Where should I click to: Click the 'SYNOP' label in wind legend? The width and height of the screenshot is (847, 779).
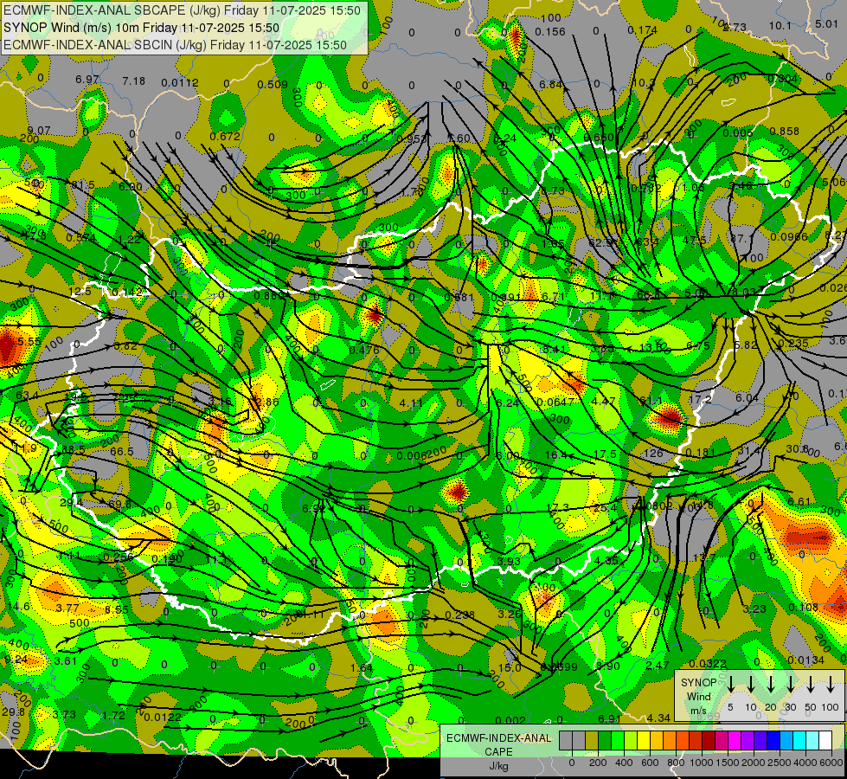(698, 683)
